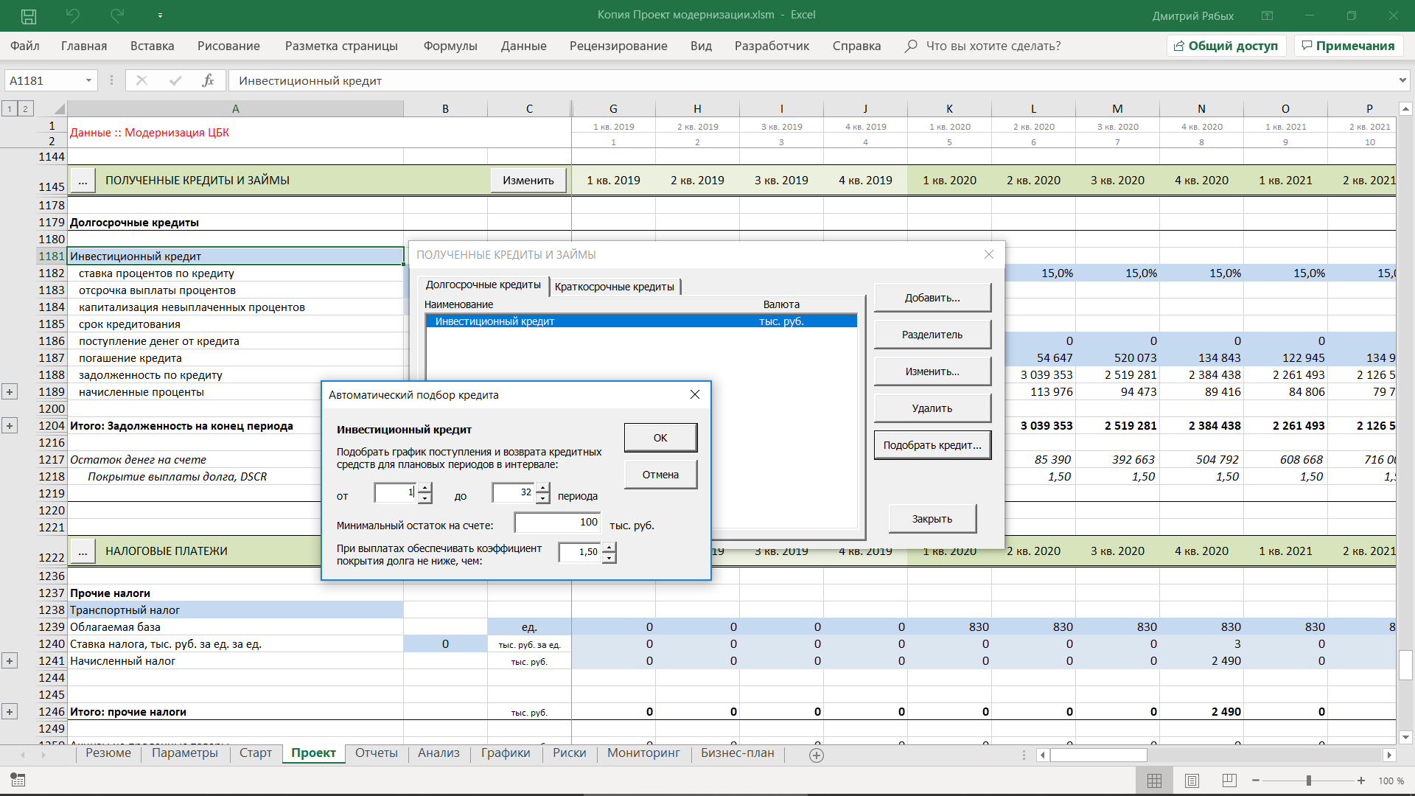Click outline level 2 button
1415x796 pixels.
pos(25,109)
